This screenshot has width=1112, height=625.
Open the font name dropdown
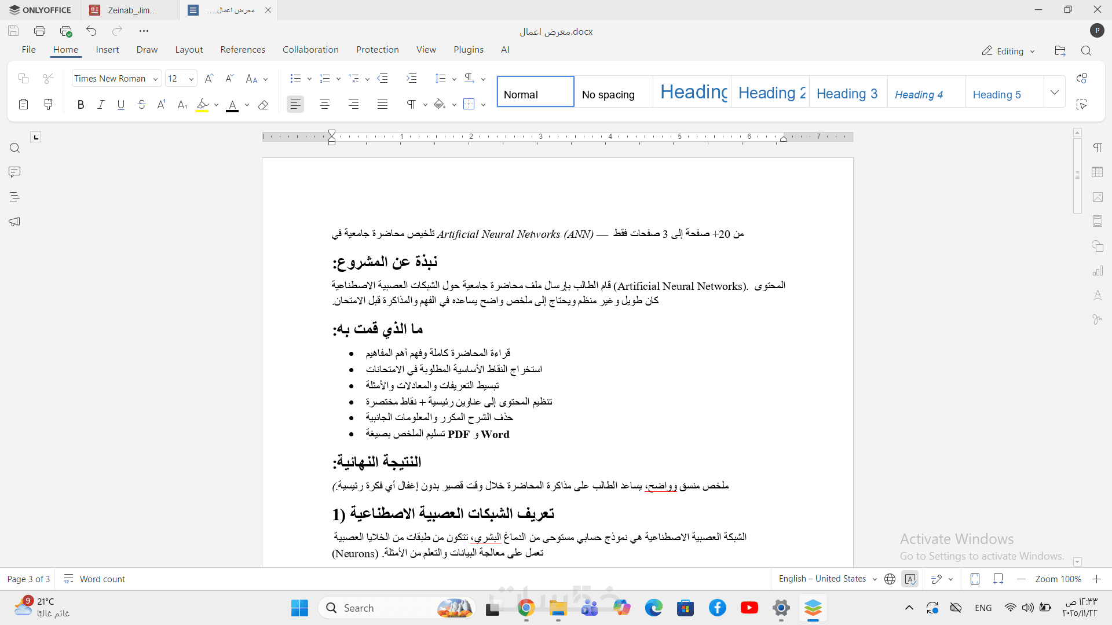coord(155,79)
